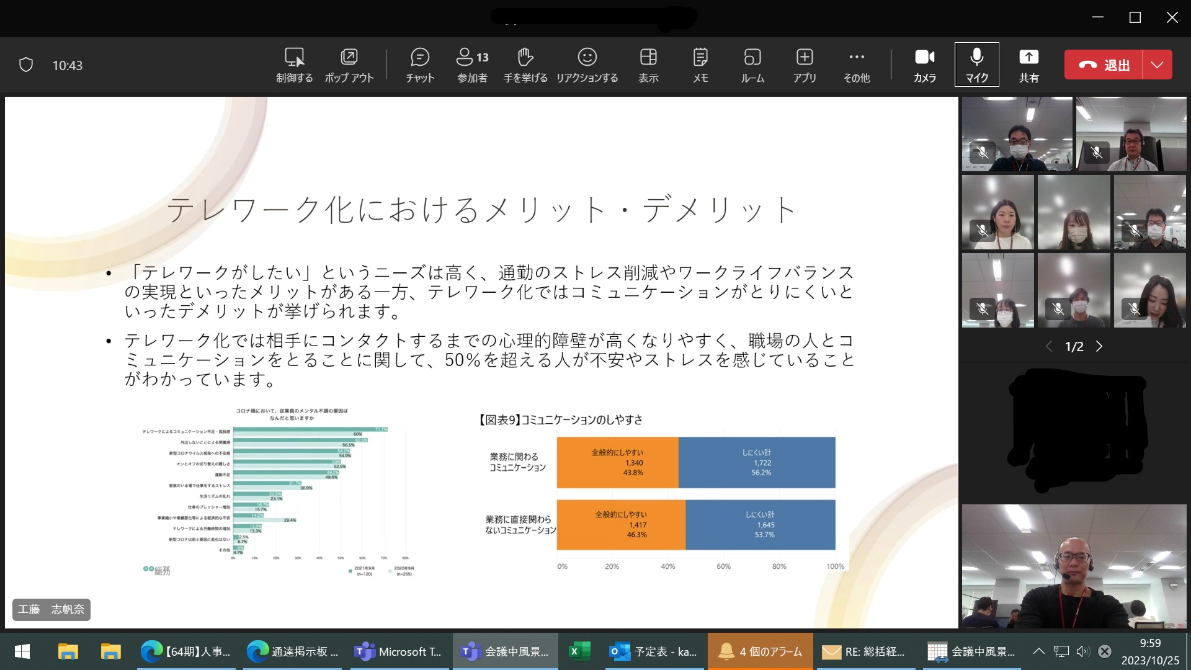
Task: Click the meeting duration 10:43 timer
Action: tap(67, 65)
